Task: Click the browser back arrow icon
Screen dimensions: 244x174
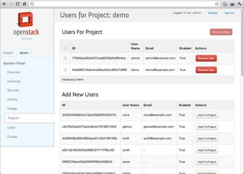Action: 4,4
